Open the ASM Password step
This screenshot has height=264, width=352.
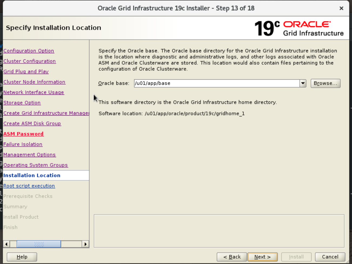pyautogui.click(x=23, y=134)
